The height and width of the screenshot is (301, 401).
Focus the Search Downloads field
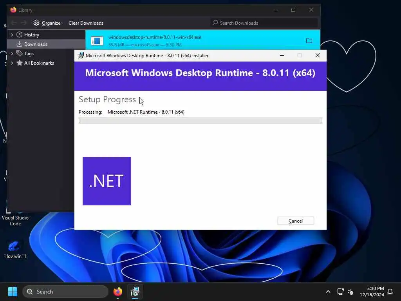[x=264, y=23]
